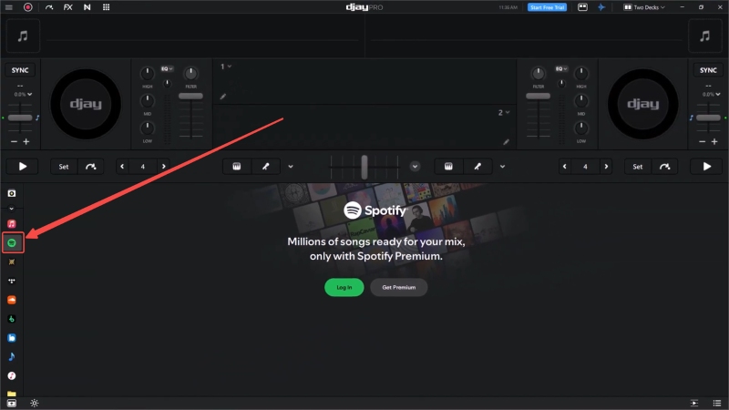Expand left deck tools chevron

coord(291,167)
